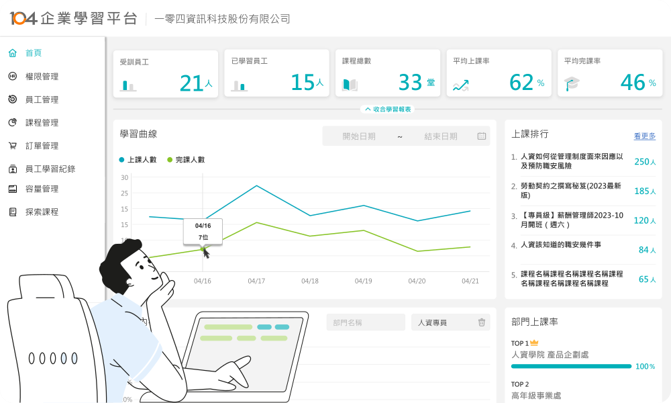Click 04/17 axis label
The height and width of the screenshot is (403, 671).
click(256, 281)
